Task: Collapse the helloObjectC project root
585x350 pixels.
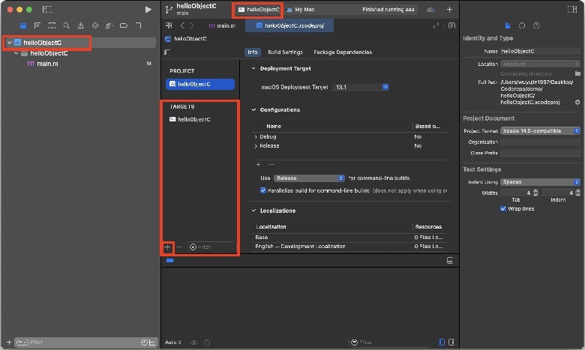Action: coord(9,43)
